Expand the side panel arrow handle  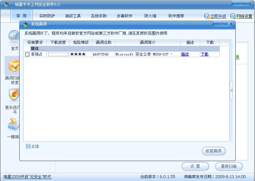point(231,90)
